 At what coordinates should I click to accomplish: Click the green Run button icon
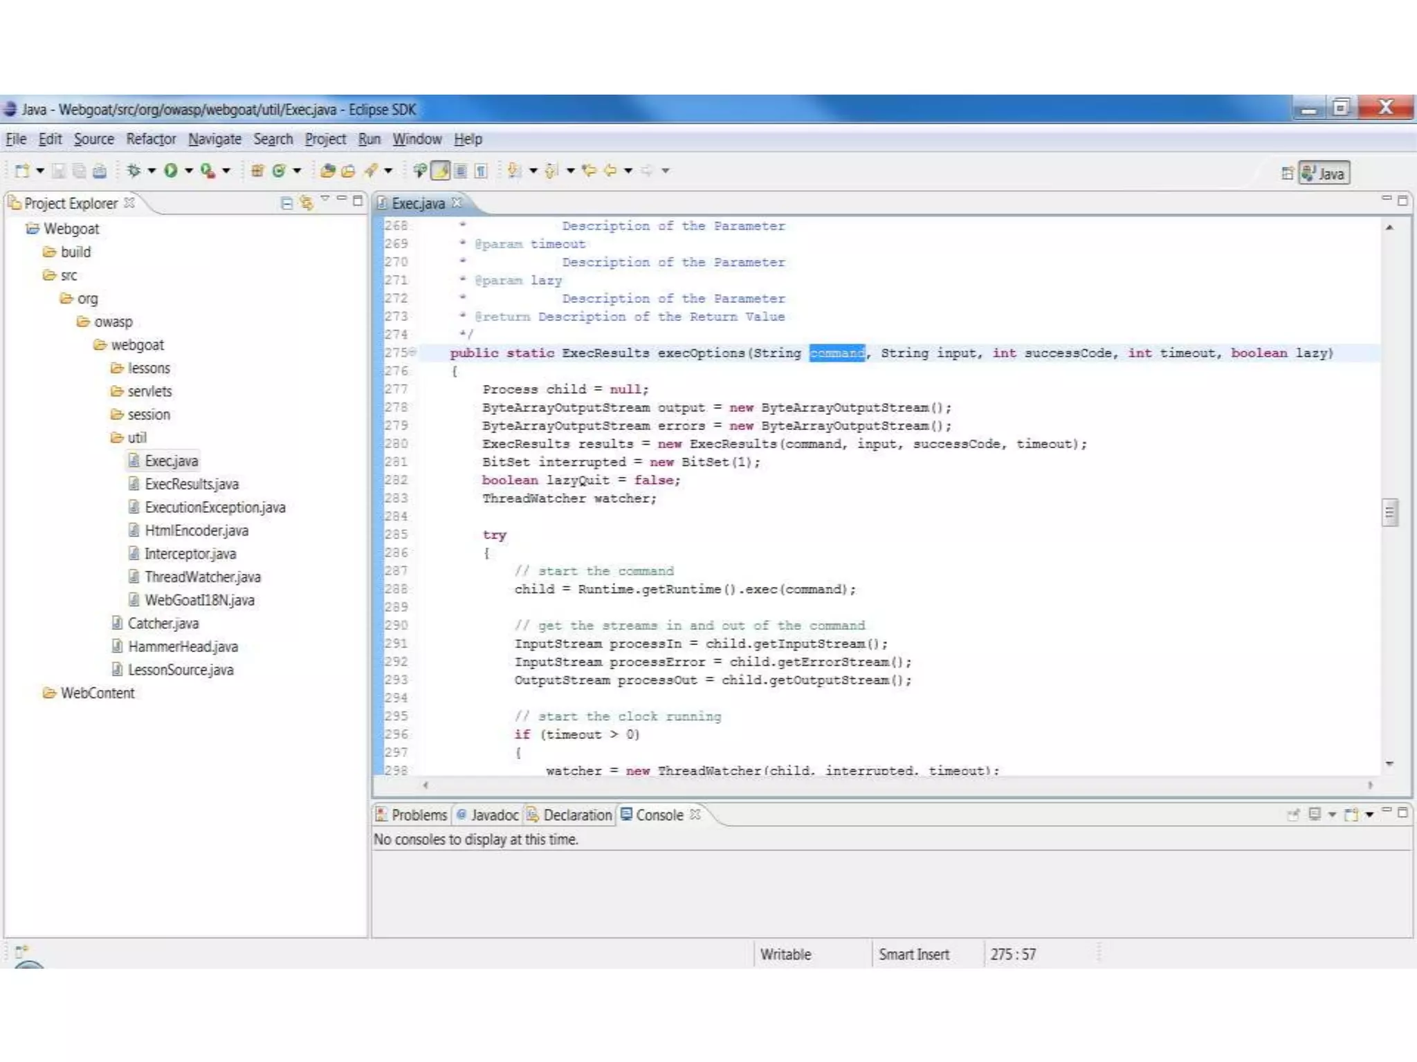[x=171, y=170]
